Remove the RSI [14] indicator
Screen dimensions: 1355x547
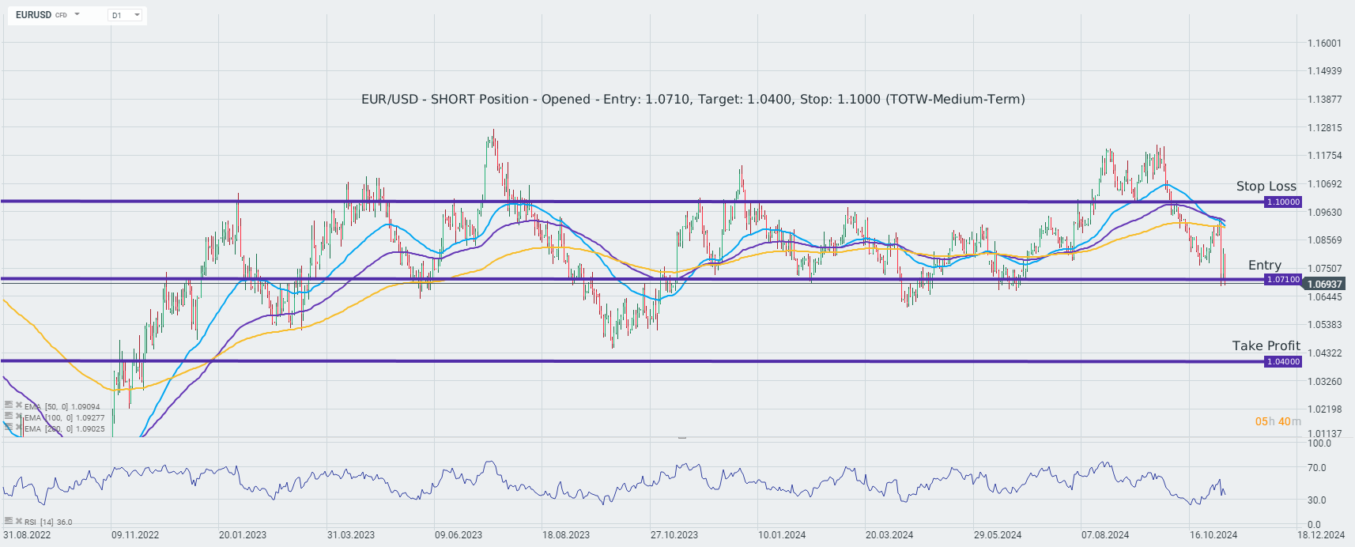(x=19, y=521)
